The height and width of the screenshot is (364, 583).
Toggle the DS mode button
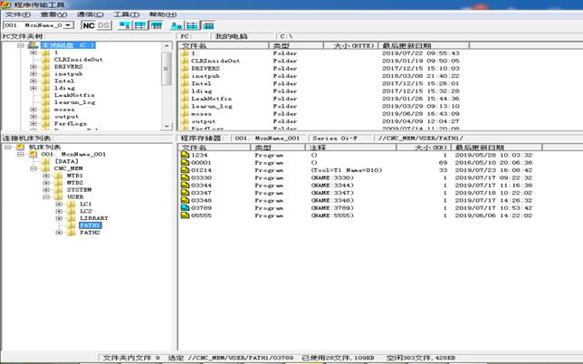pyautogui.click(x=103, y=25)
